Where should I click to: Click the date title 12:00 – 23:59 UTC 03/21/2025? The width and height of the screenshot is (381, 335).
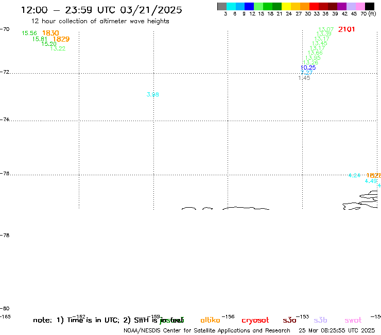(101, 10)
